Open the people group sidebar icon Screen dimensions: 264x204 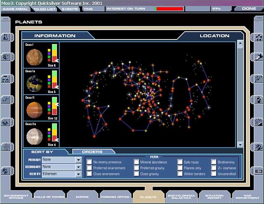coord(6,122)
